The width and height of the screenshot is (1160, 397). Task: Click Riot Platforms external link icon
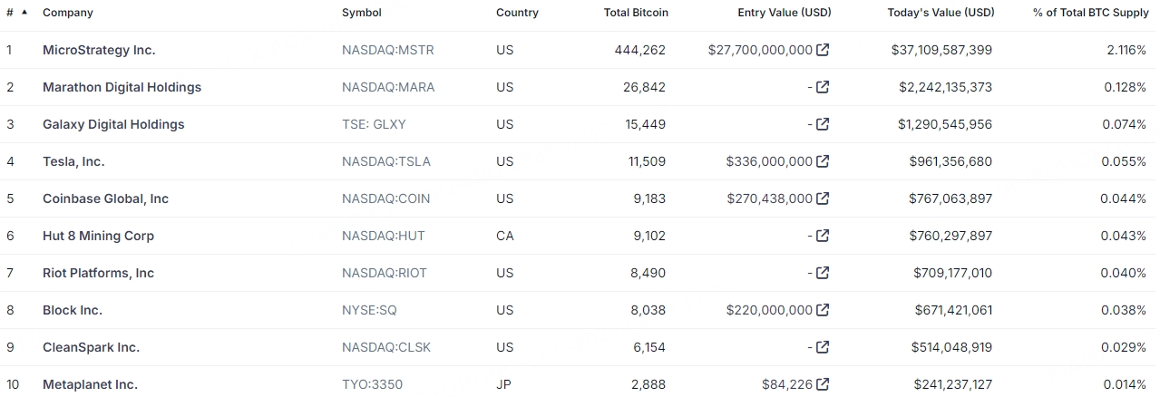[823, 273]
